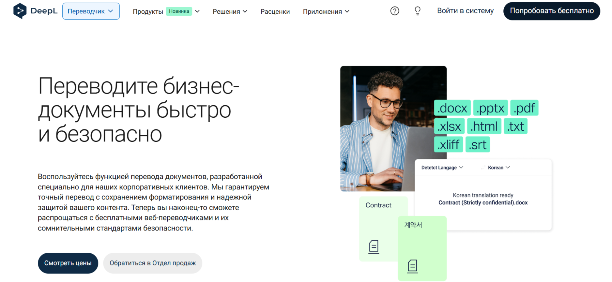612x282 pixels.
Task: Expand the Приложения menu
Action: (x=326, y=11)
